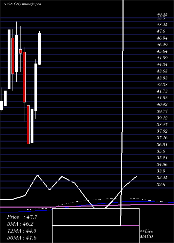Select the 43.03 price axis label

tap(162, 78)
